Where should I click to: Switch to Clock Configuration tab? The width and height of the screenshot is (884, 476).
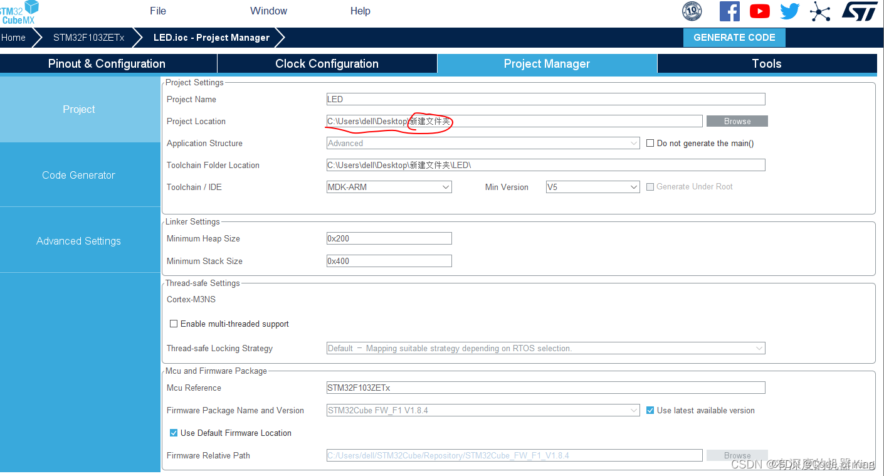tap(327, 63)
